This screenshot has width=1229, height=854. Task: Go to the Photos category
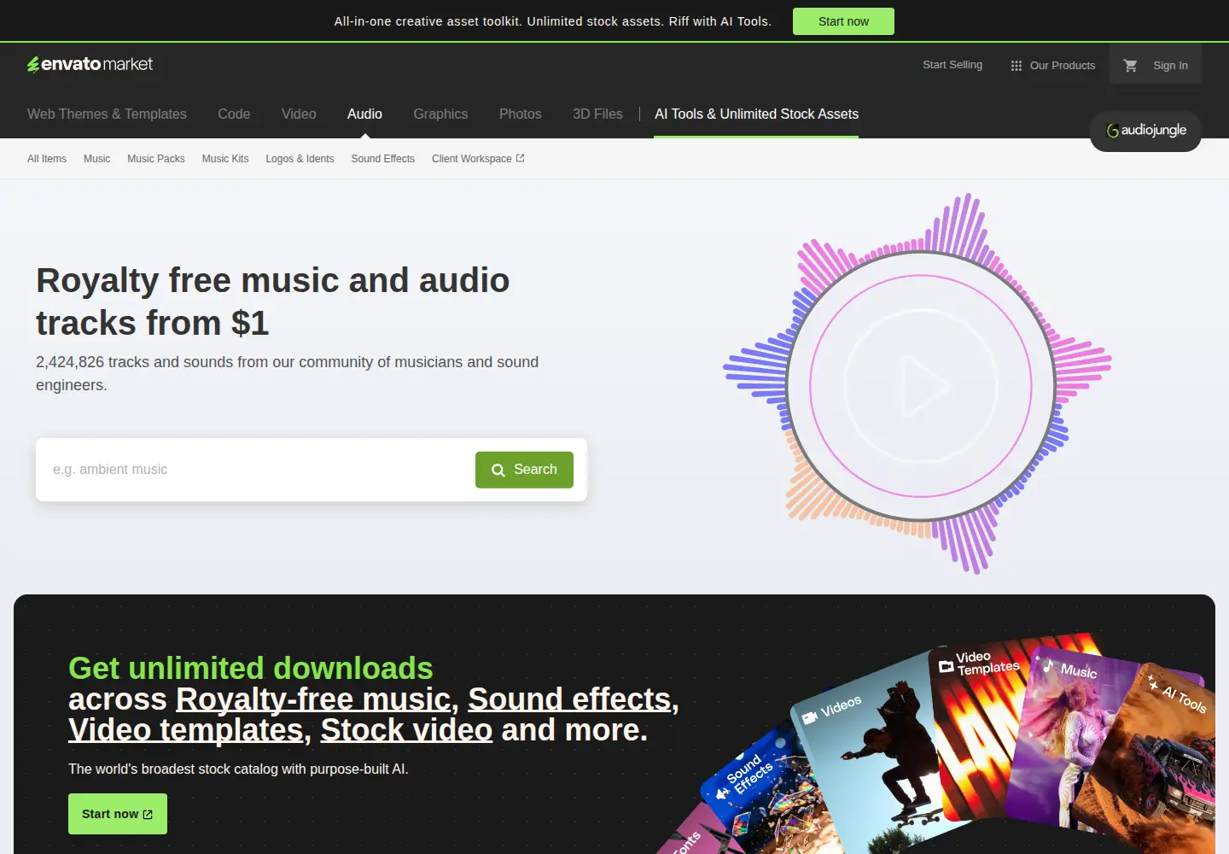521,114
